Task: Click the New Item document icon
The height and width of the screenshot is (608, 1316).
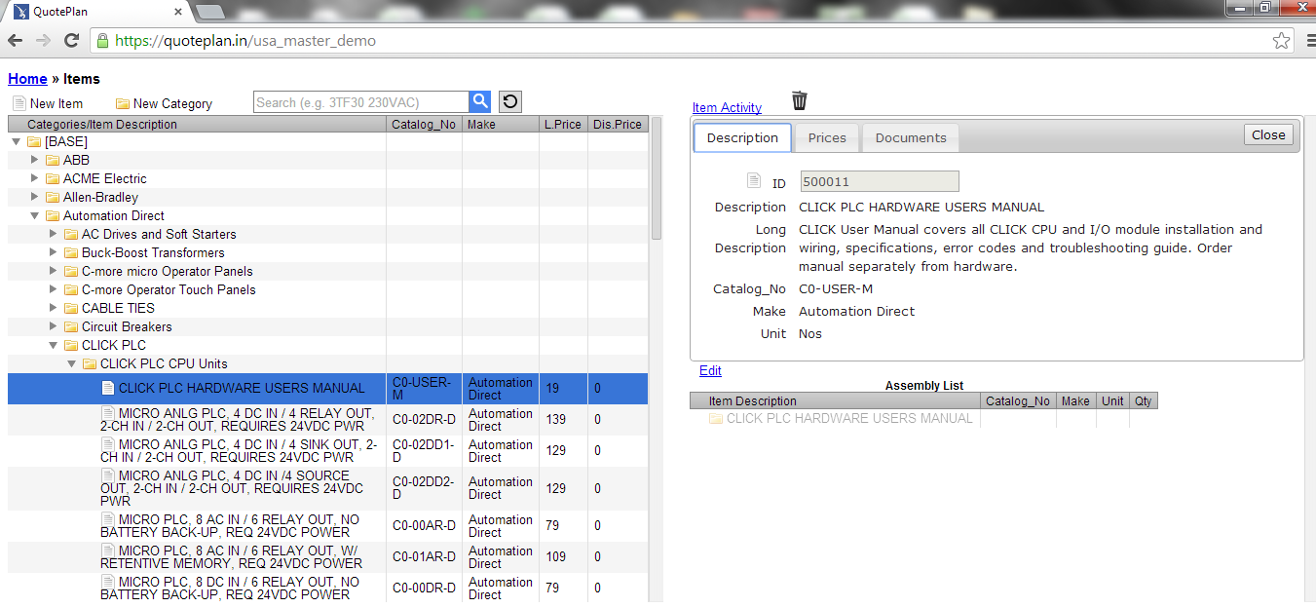Action: 19,103
